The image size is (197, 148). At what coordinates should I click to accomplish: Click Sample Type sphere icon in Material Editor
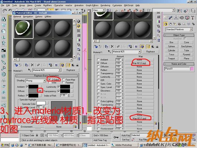click(79, 21)
